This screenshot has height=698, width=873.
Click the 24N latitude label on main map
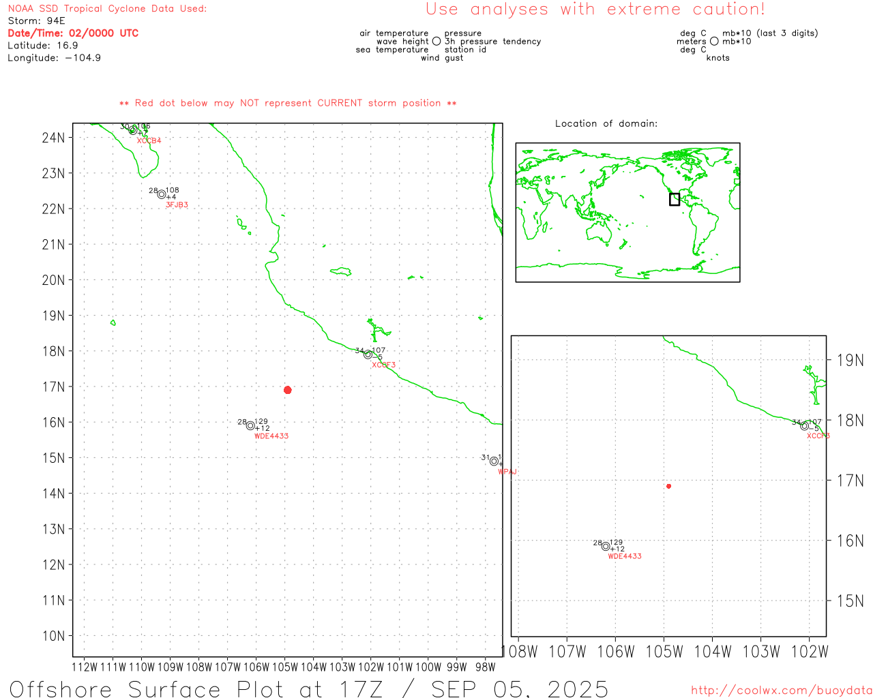tap(53, 138)
